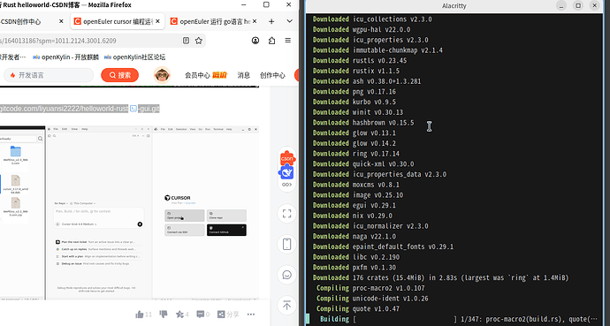Click the red CSDN plugin icon
Viewport: 610px width, 326px height.
(x=287, y=158)
